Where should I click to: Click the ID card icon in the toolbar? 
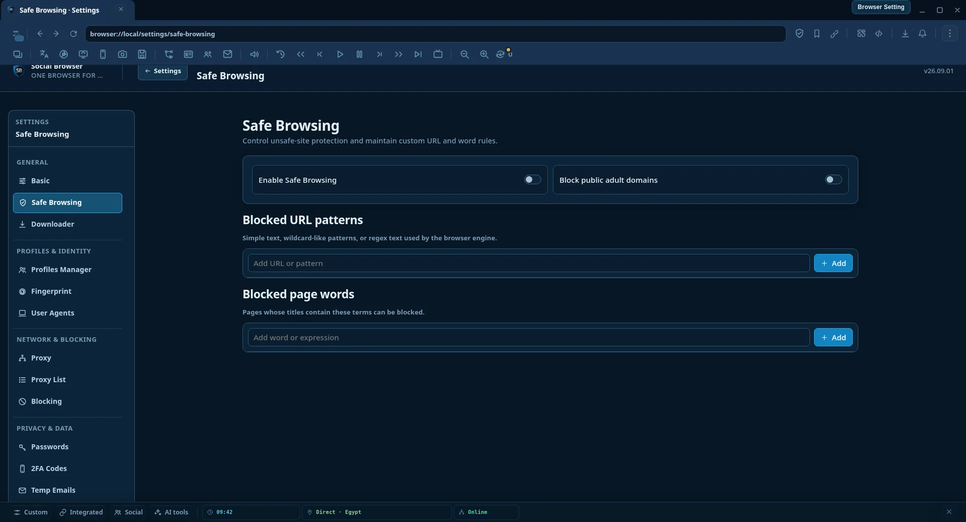point(189,54)
